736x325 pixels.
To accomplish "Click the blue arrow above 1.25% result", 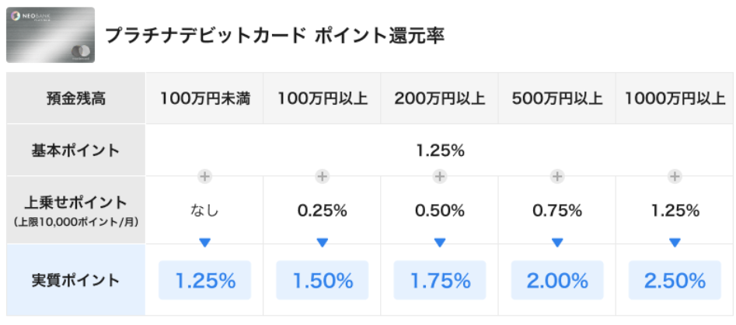I will tap(204, 243).
